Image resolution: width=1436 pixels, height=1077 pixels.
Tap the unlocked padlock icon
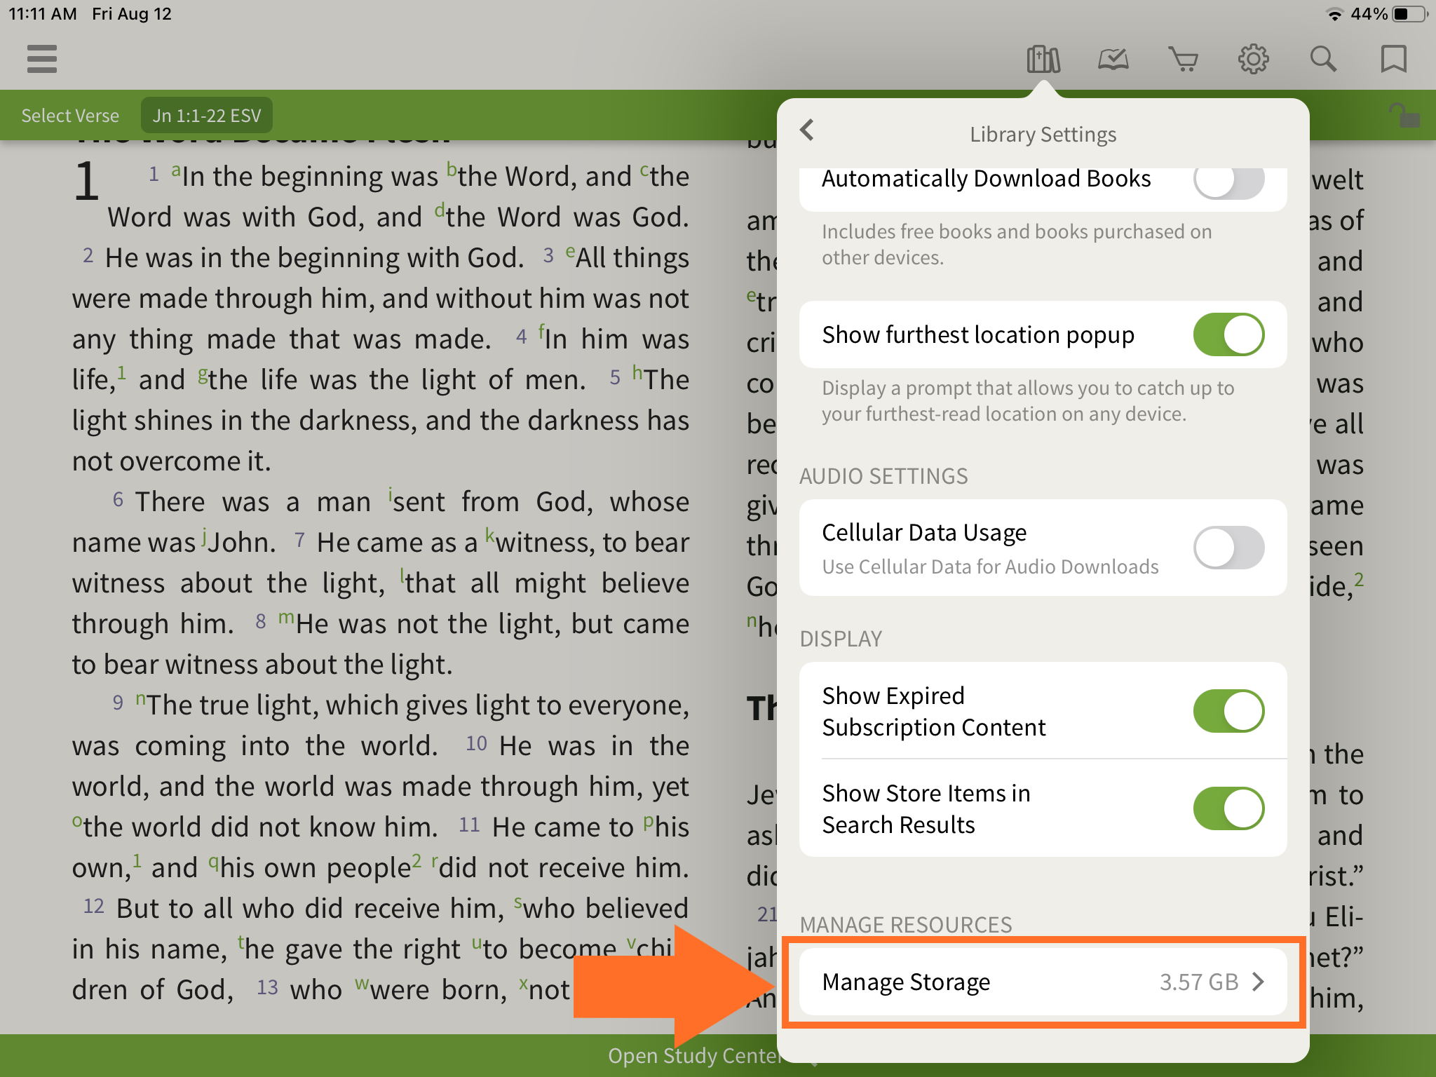point(1404,116)
